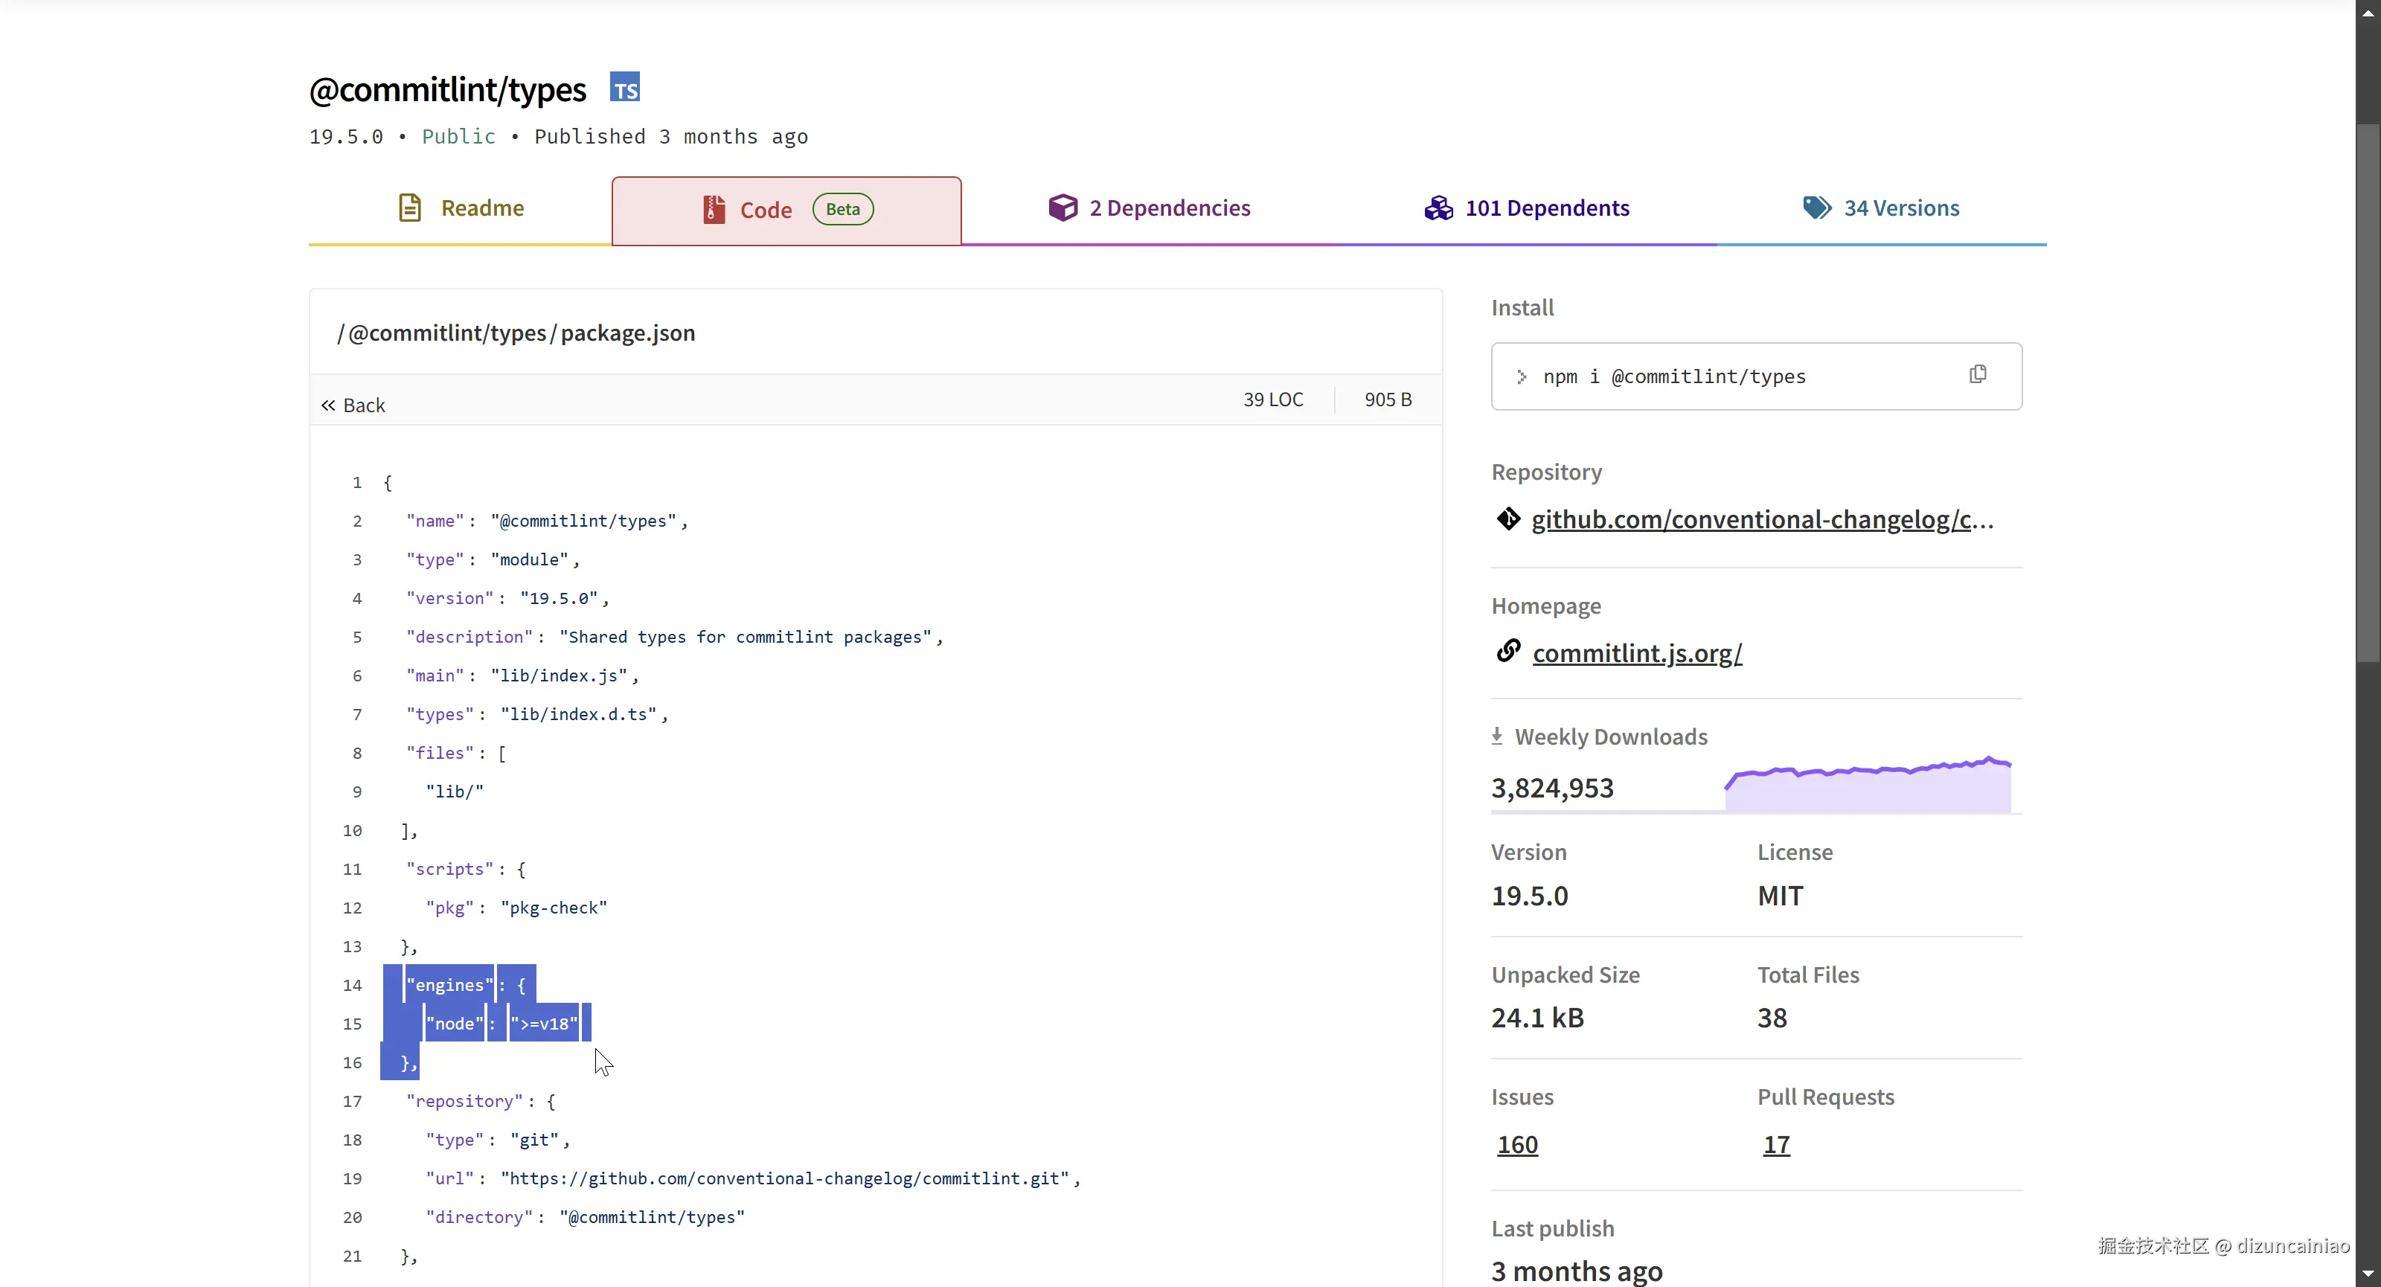Go back to the file list

pos(353,405)
